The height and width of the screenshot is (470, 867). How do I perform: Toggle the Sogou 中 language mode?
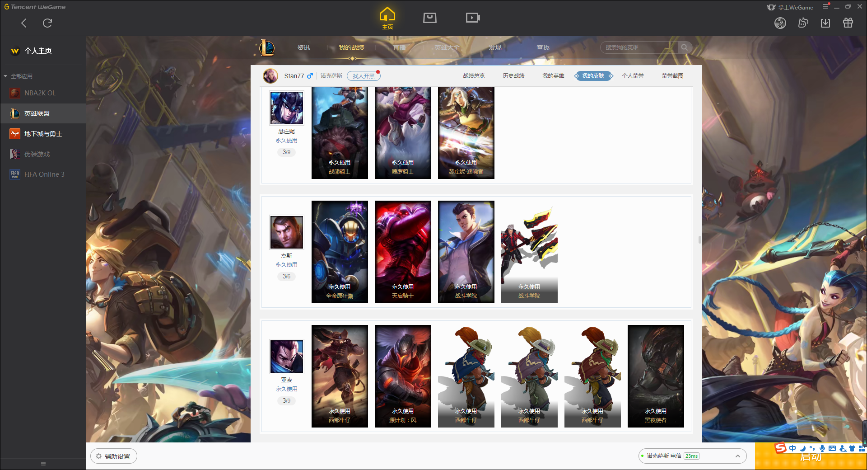point(792,448)
